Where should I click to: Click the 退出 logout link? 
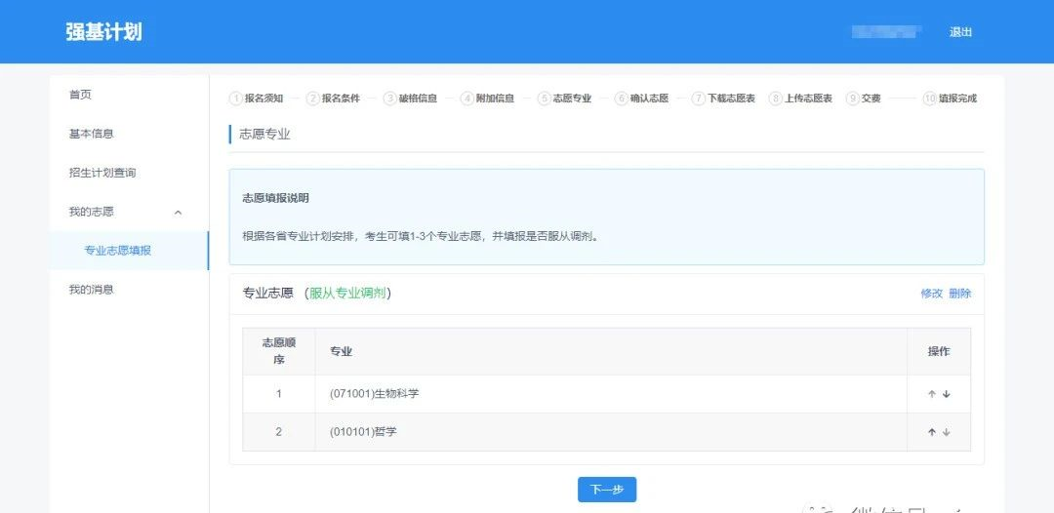point(960,31)
